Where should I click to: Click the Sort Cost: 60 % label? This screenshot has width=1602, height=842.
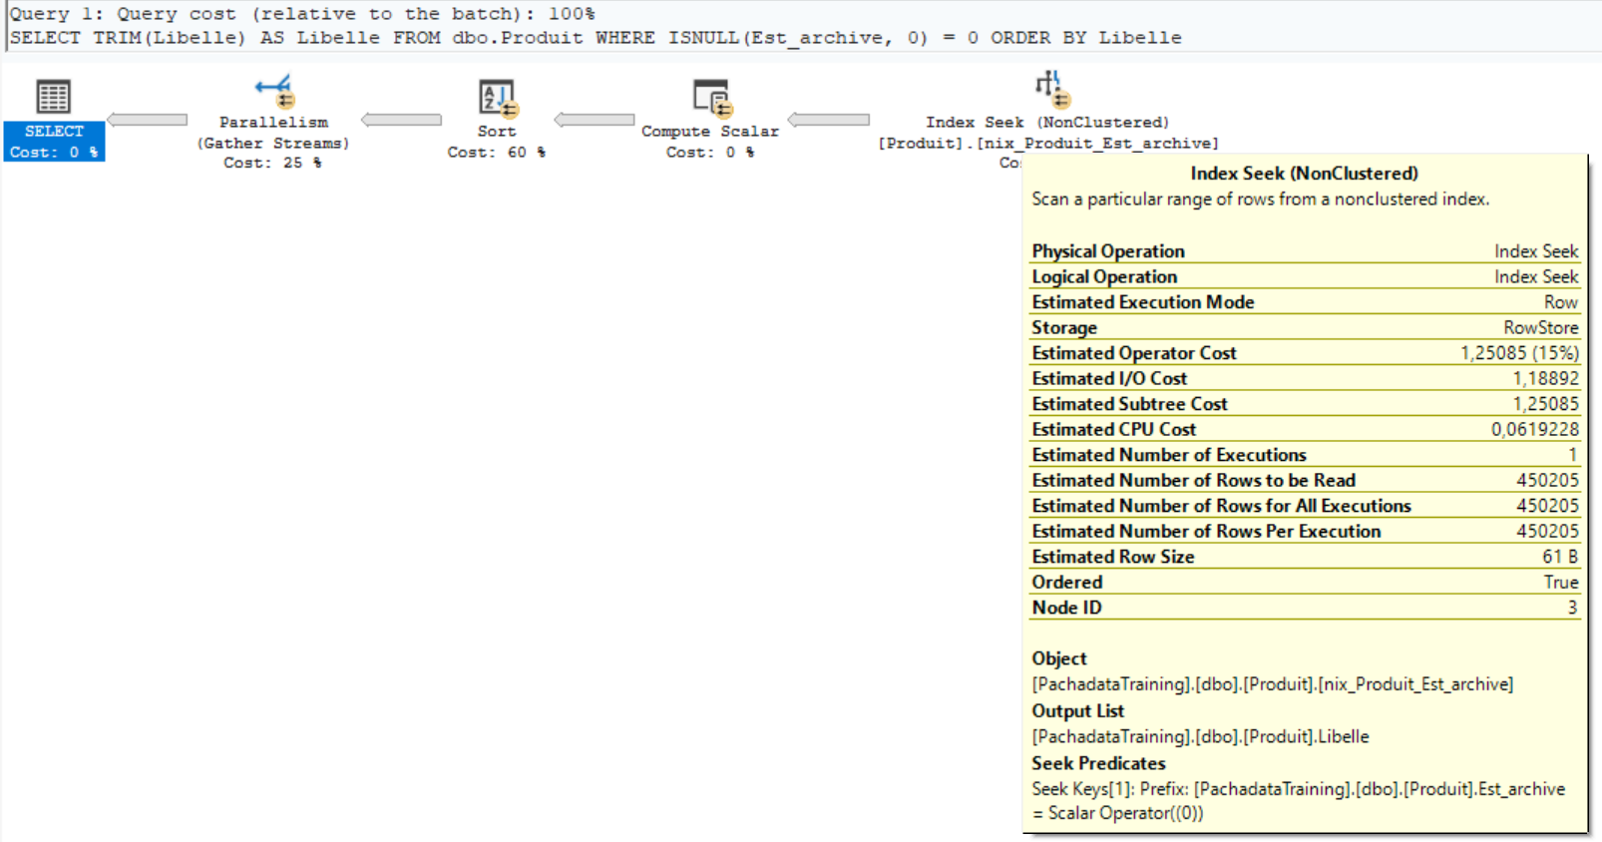pyautogui.click(x=497, y=142)
